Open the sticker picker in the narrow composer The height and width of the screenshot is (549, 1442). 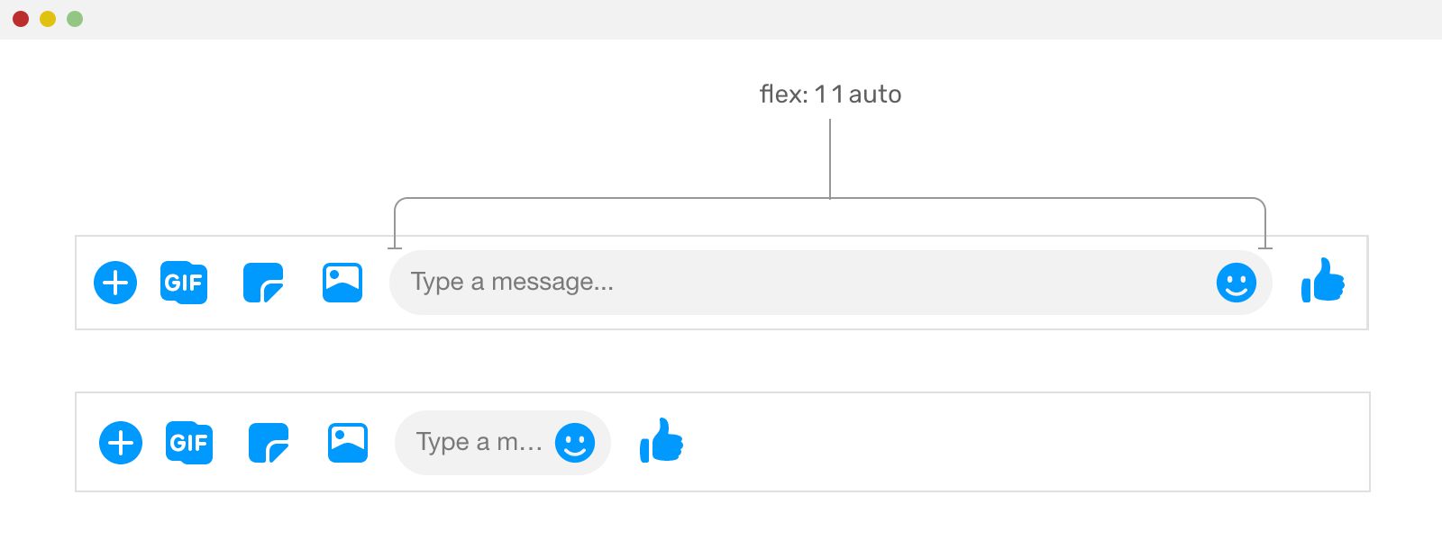[269, 443]
